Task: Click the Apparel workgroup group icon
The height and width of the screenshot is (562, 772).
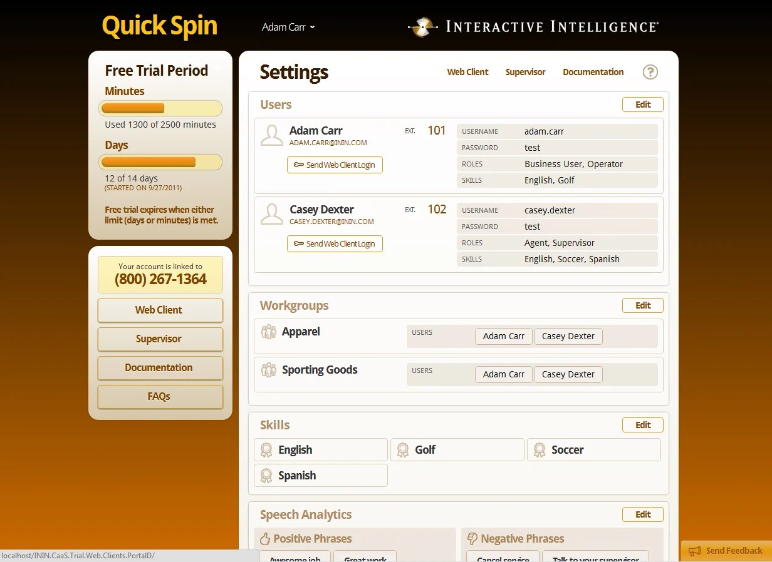Action: pos(269,332)
